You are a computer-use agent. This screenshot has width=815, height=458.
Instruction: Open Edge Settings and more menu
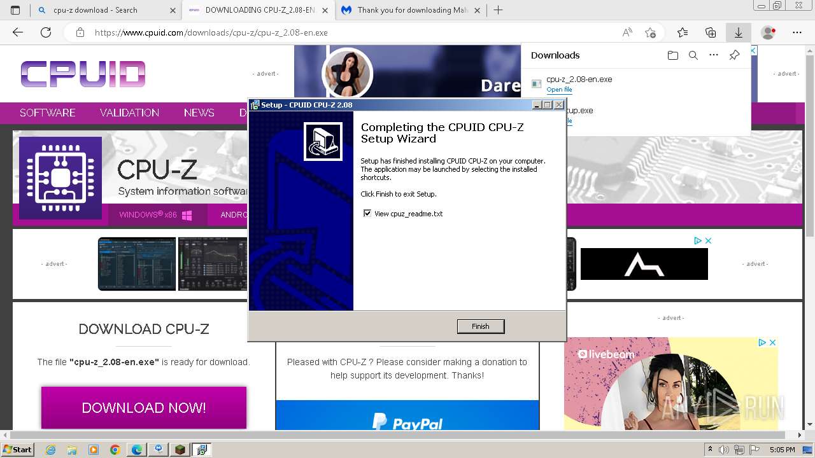click(797, 32)
